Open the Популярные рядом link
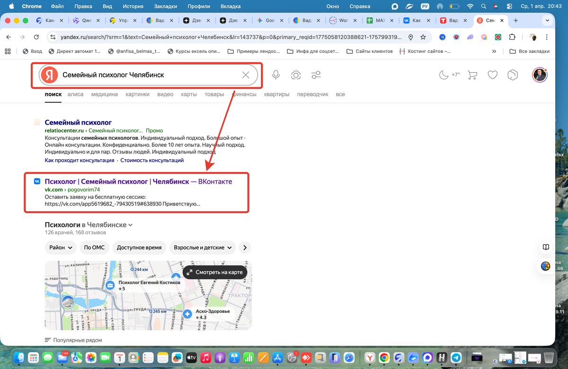This screenshot has height=369, width=568. (x=73, y=340)
